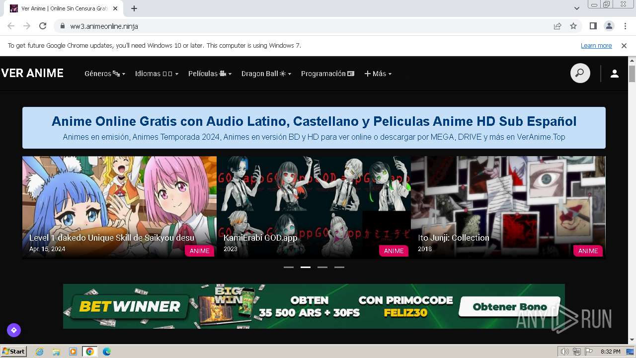Screen dimensions: 636x358
Task: Open Microsoft Edge from the taskbar
Action: tap(106, 352)
